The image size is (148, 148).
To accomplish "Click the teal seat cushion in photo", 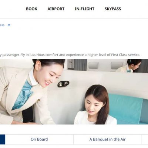I will point(127,108).
